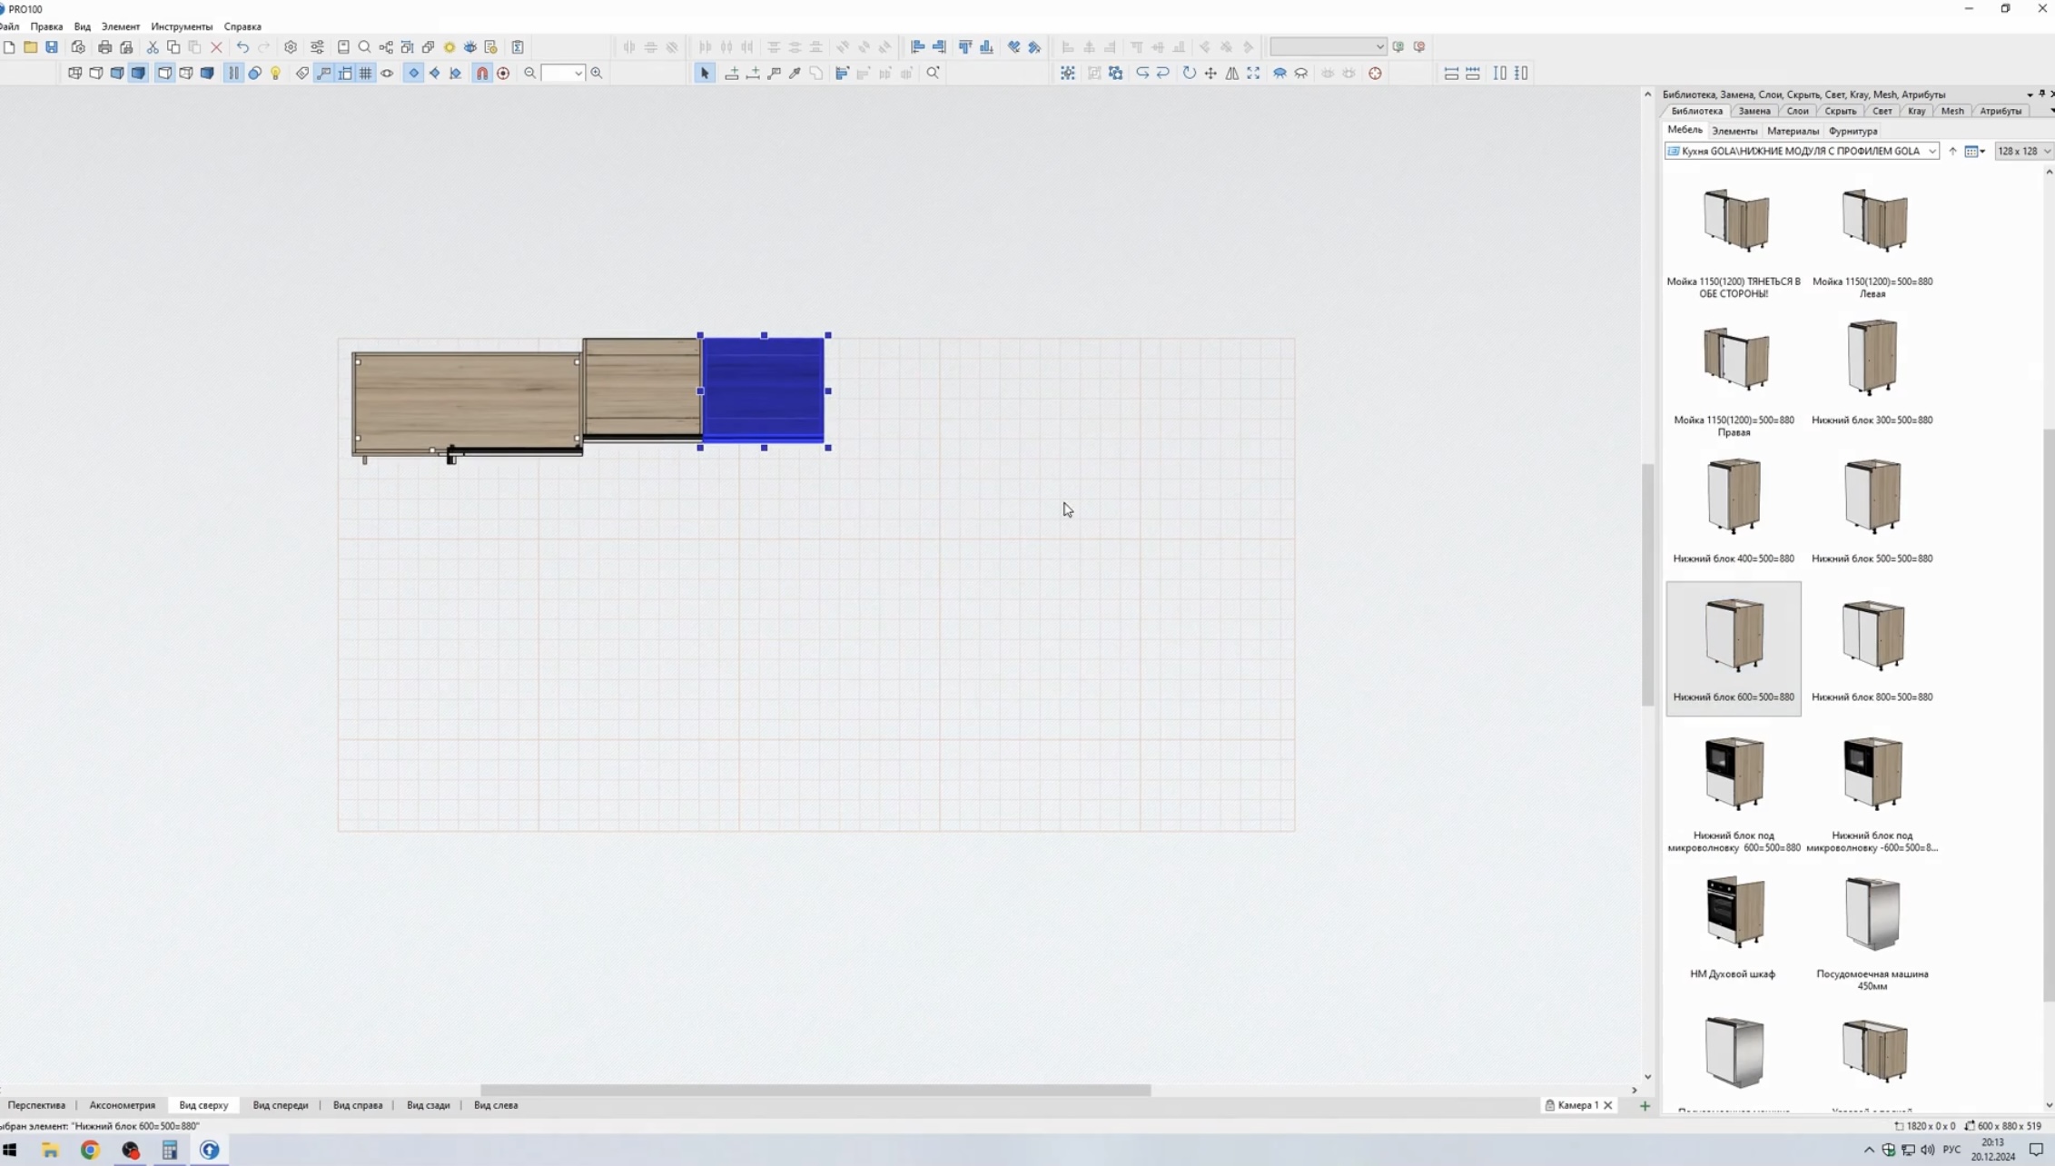Switch to Вид слева view
Viewport: 2055px width, 1166px height.
click(x=496, y=1105)
